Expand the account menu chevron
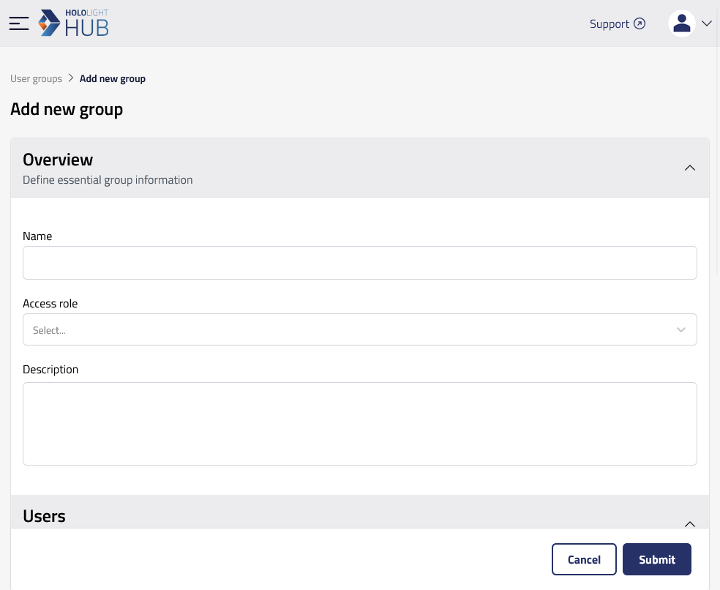Image resolution: width=720 pixels, height=590 pixels. coord(707,23)
